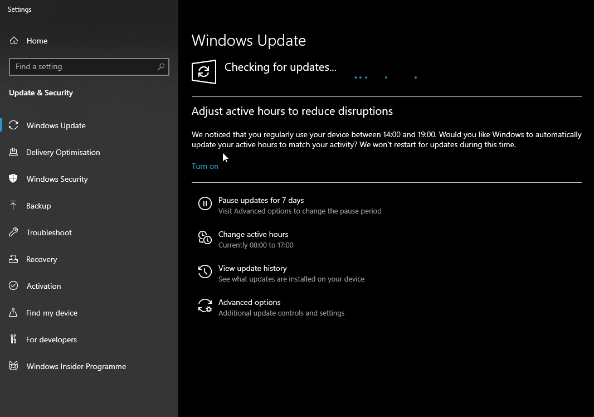Screen dimensions: 594x417
Task: Select the Home icon in sidebar
Action: 13,40
